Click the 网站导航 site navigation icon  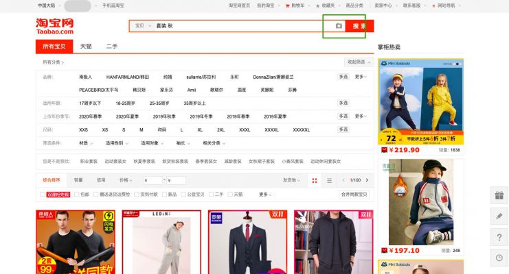click(x=433, y=6)
